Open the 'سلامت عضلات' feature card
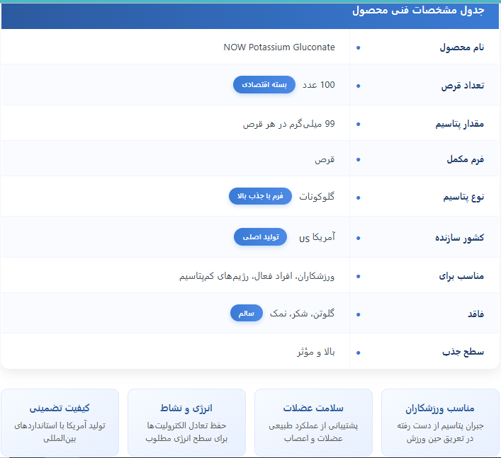Image resolution: width=501 pixels, height=458 pixels. tap(313, 423)
